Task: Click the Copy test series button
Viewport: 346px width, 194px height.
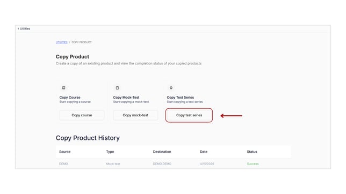Action: coord(189,115)
